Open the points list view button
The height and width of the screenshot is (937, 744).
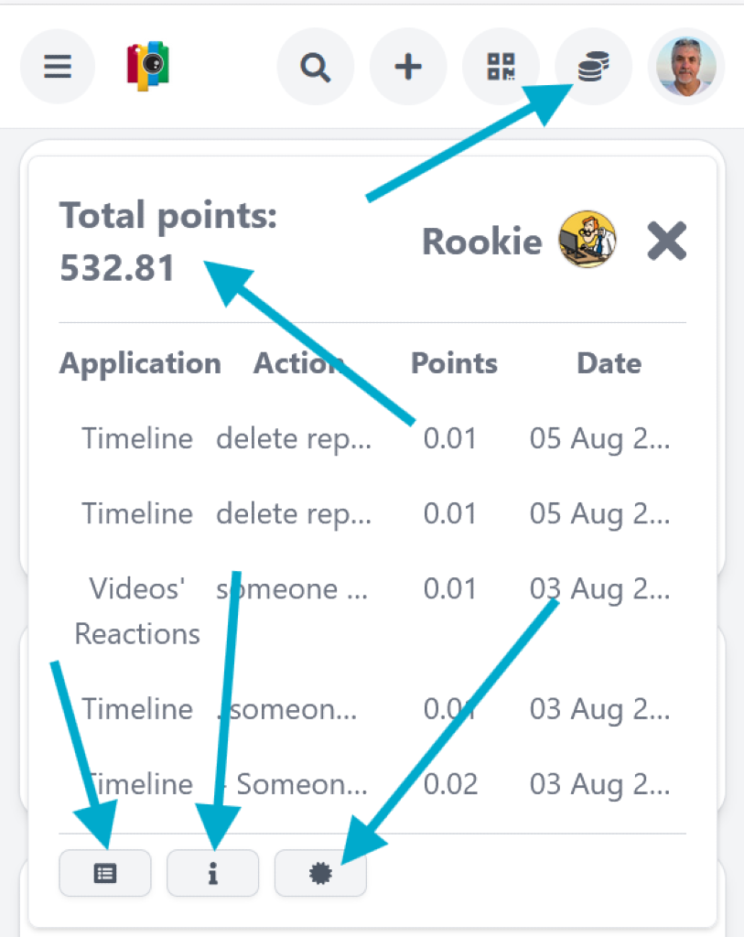coord(105,874)
